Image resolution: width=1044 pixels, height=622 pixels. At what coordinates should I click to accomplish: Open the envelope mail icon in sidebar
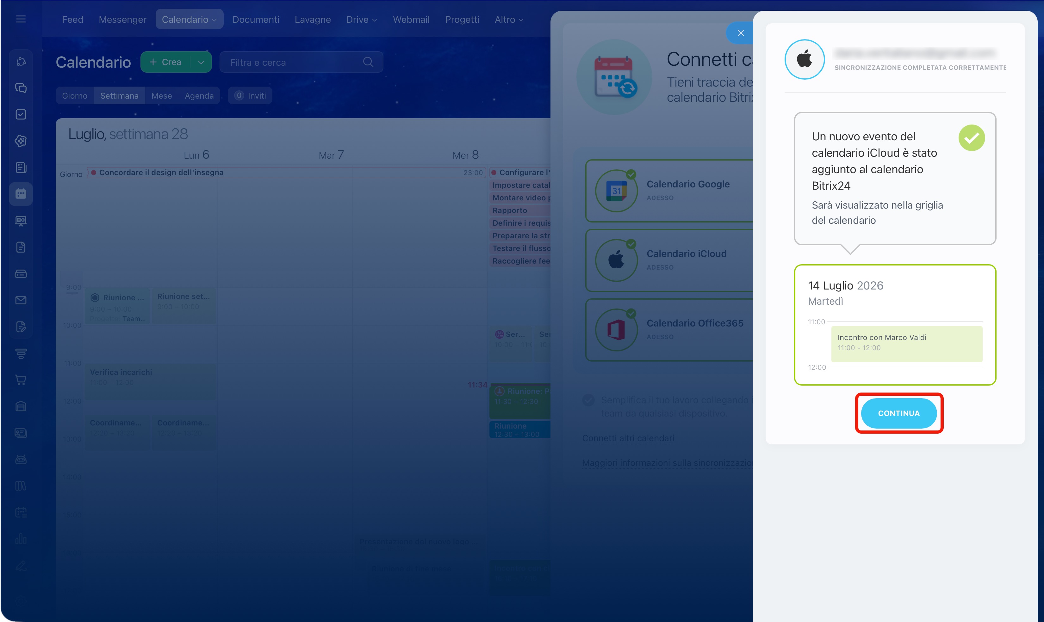(21, 300)
